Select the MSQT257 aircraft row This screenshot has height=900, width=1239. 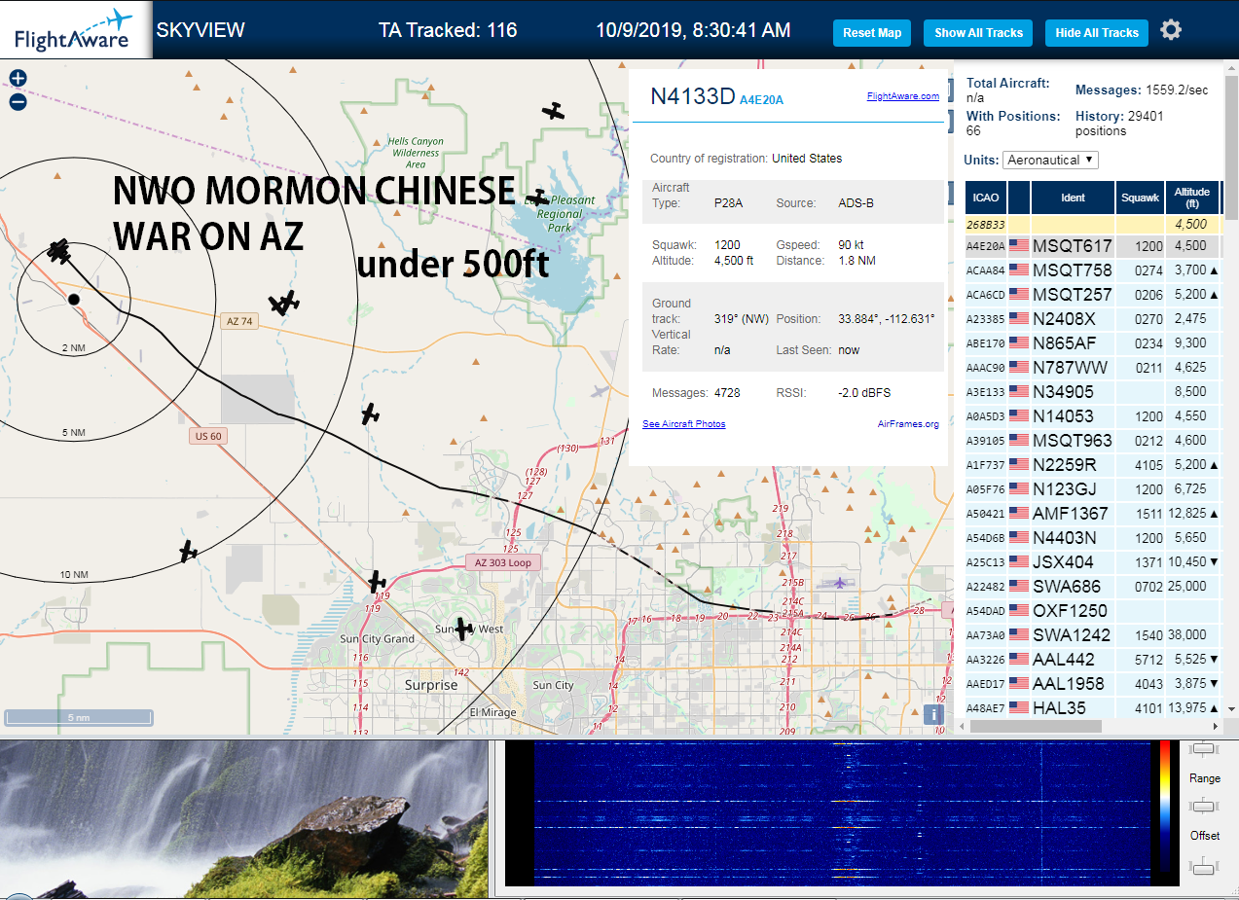(x=1092, y=295)
